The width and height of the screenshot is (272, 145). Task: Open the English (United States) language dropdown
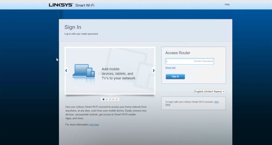[x=210, y=91]
